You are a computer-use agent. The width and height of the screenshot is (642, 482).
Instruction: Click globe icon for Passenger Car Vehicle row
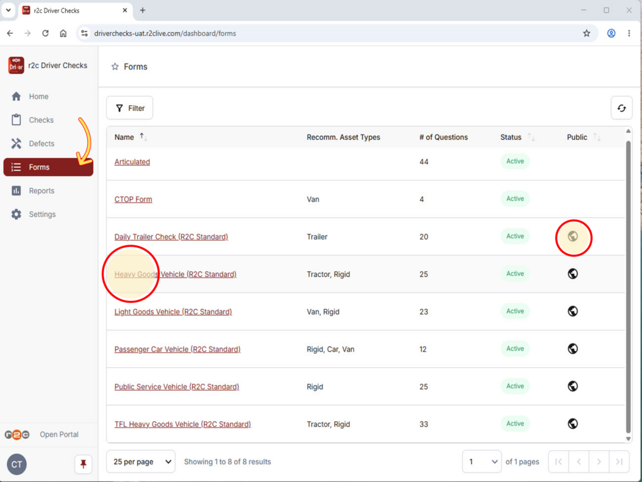click(x=573, y=348)
